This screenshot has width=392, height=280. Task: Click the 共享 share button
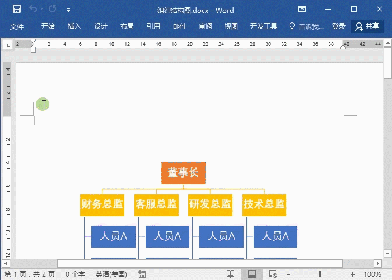pyautogui.click(x=367, y=26)
